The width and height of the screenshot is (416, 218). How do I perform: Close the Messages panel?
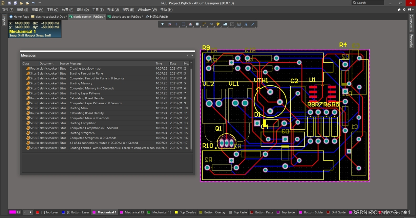click(x=192, y=56)
